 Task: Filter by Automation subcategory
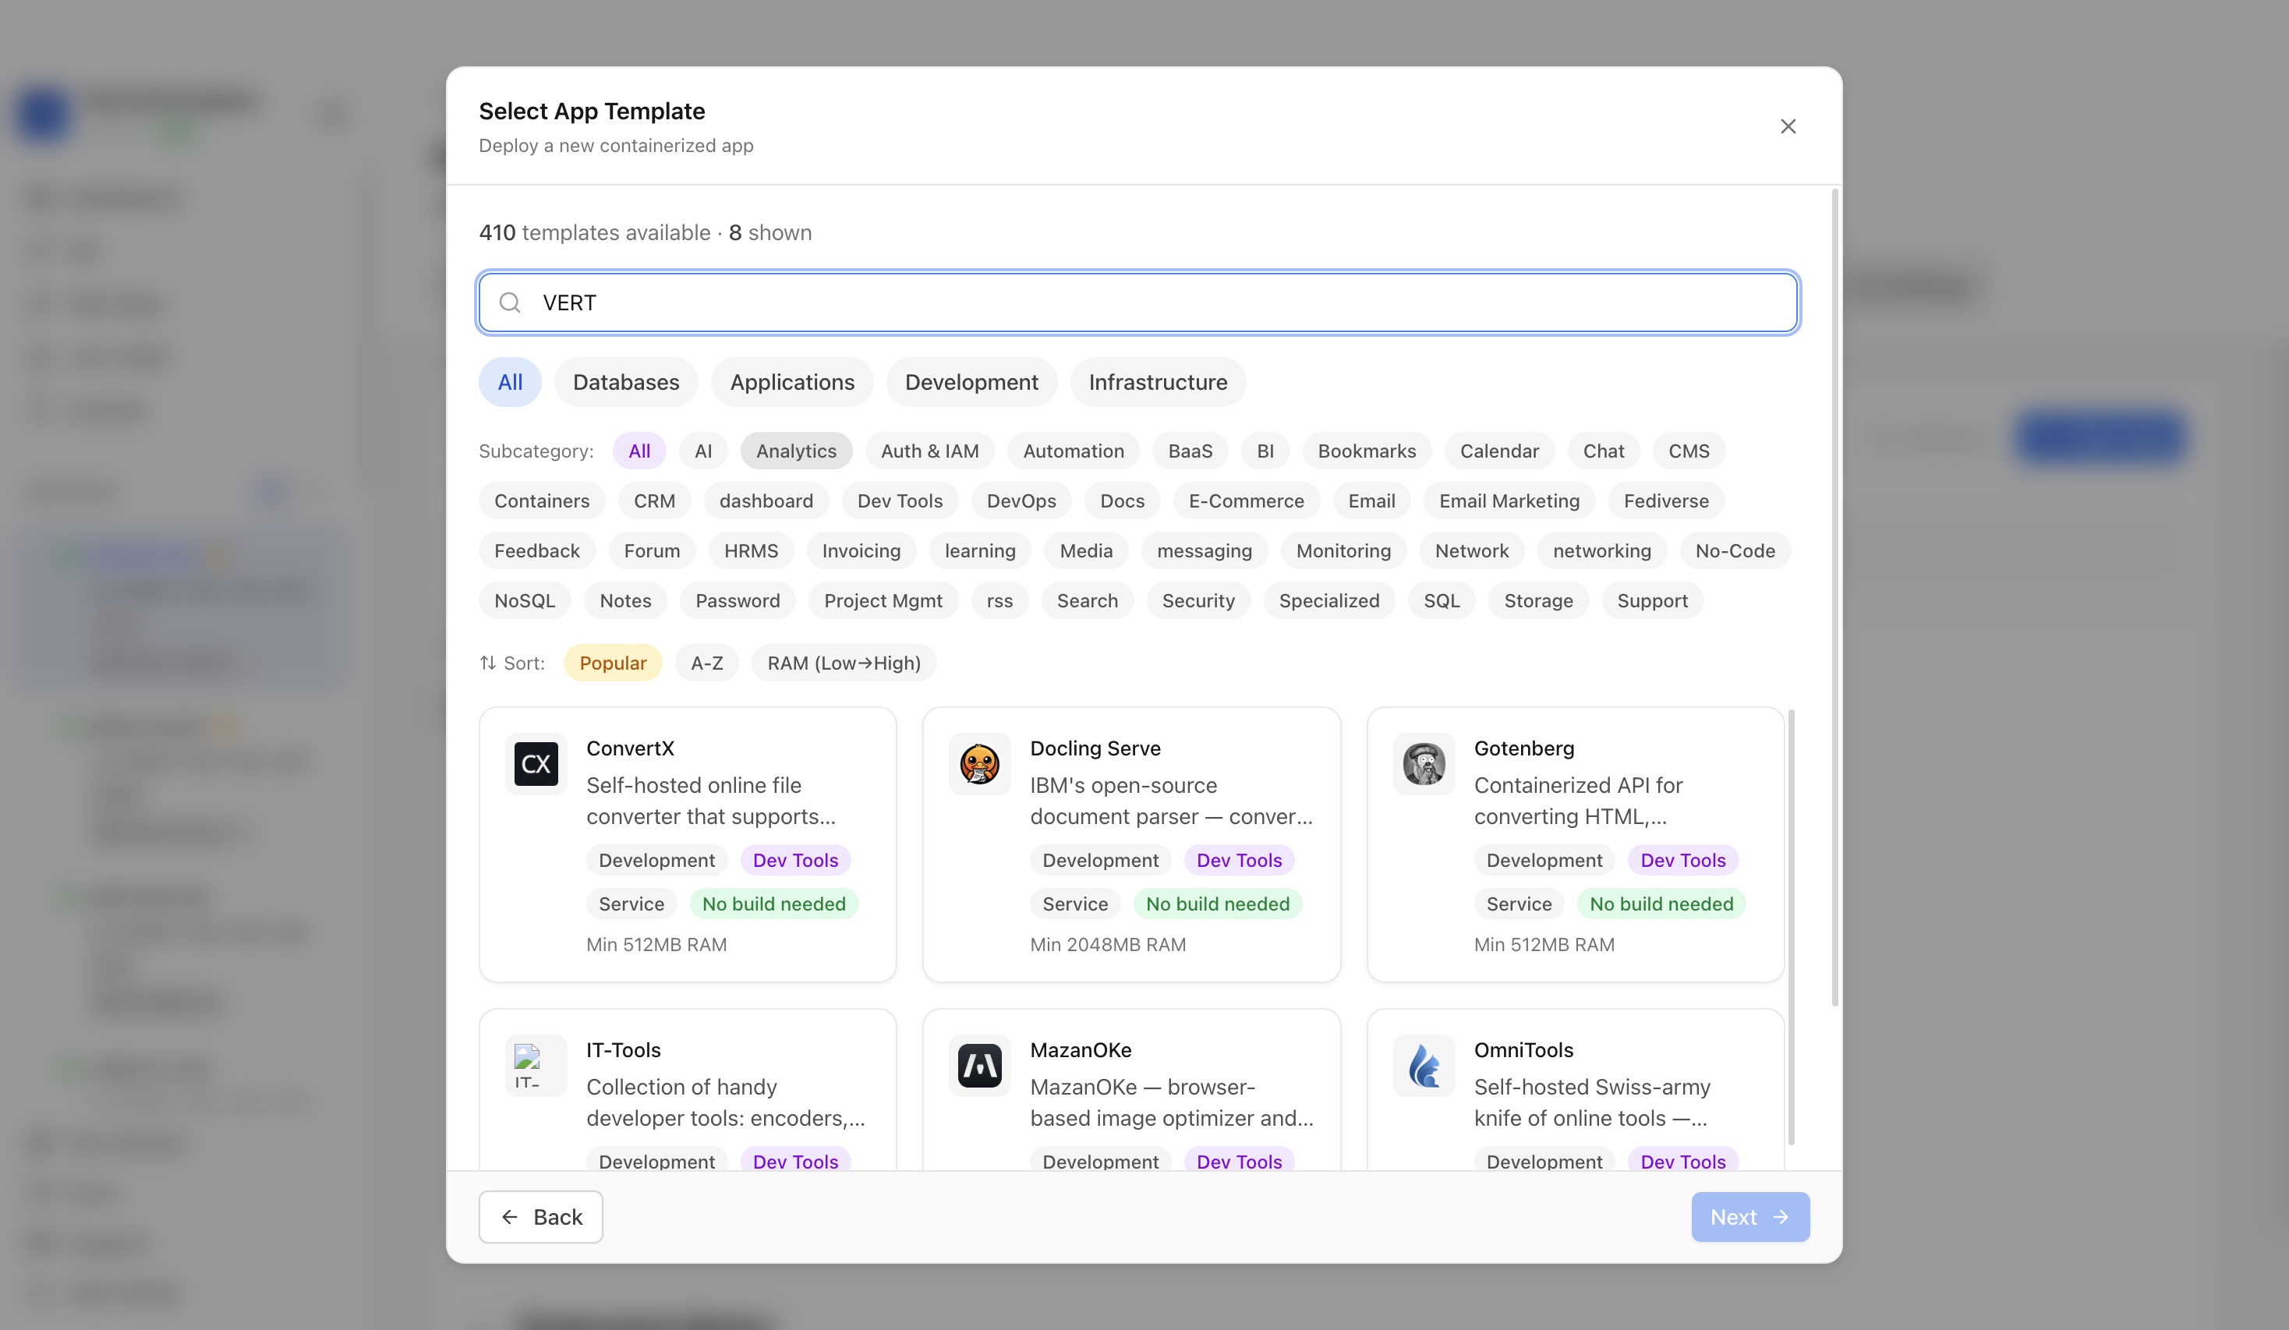tap(1073, 451)
